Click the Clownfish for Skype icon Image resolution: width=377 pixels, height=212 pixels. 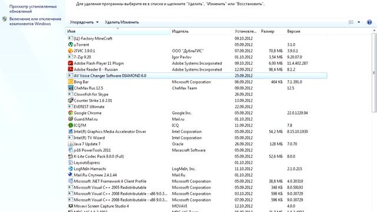tap(71, 94)
